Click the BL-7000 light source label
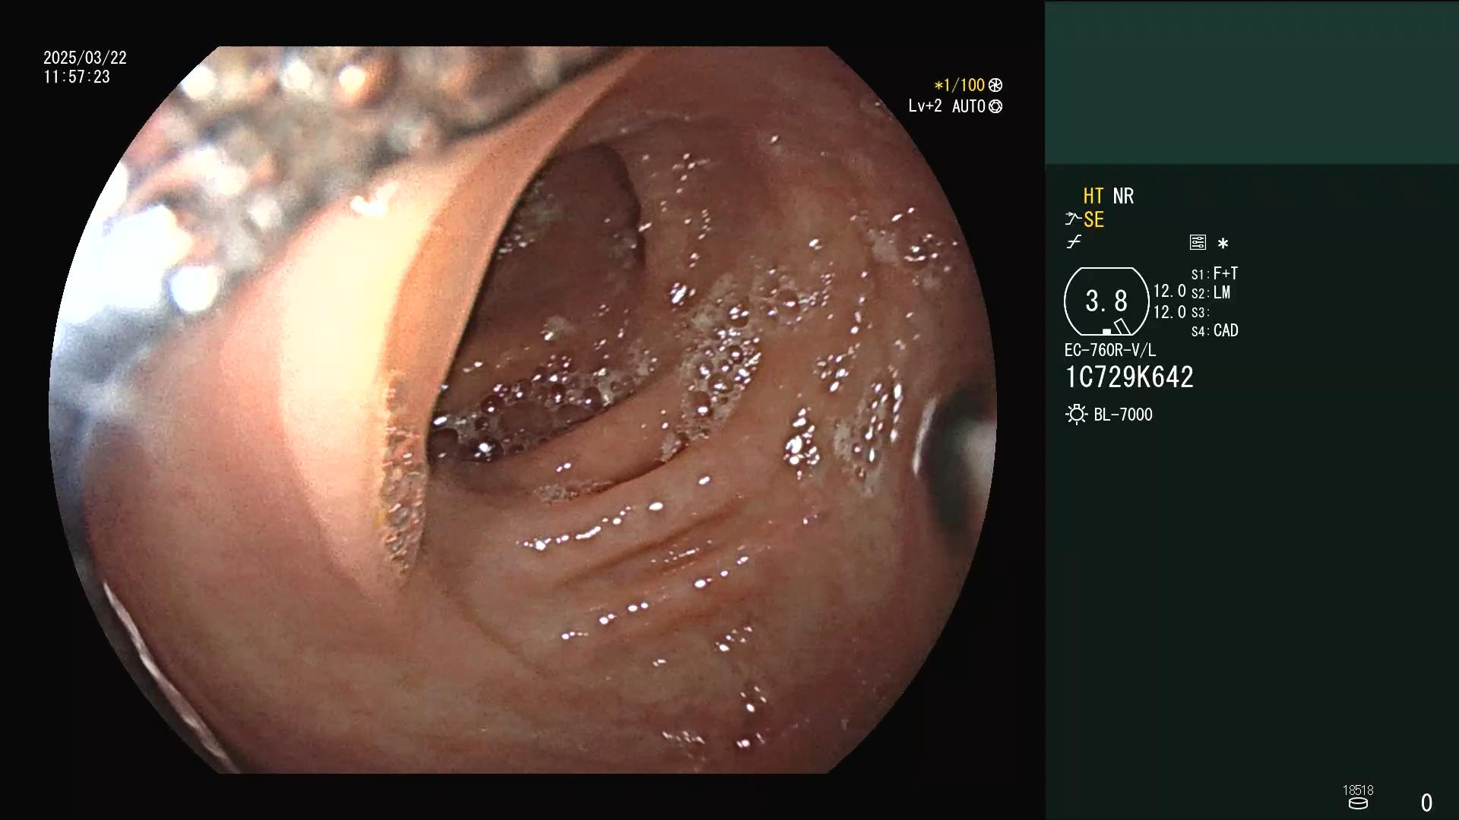The width and height of the screenshot is (1459, 820). (x=1123, y=415)
